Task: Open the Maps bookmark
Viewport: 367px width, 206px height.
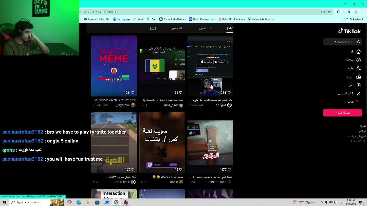Action: [151, 19]
